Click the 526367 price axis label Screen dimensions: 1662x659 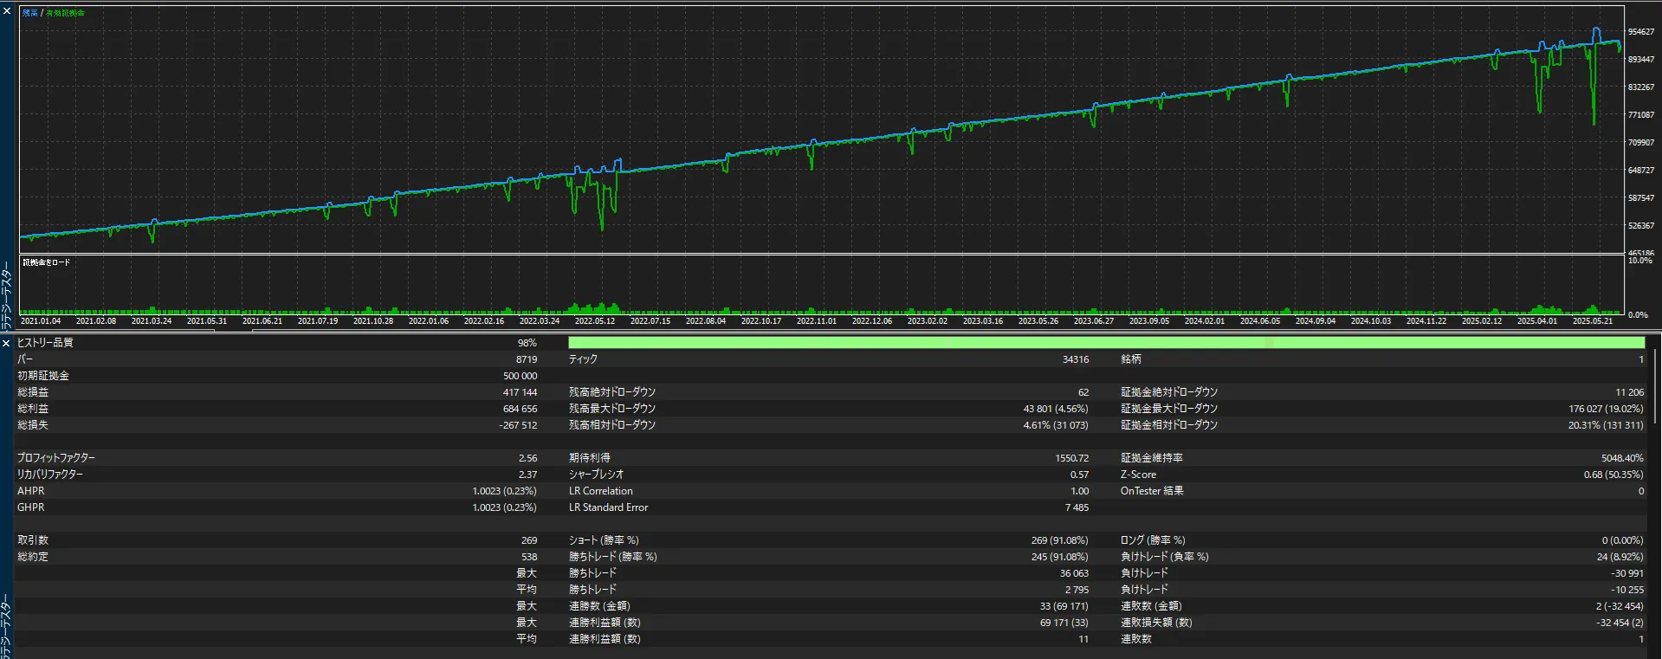click(1641, 226)
